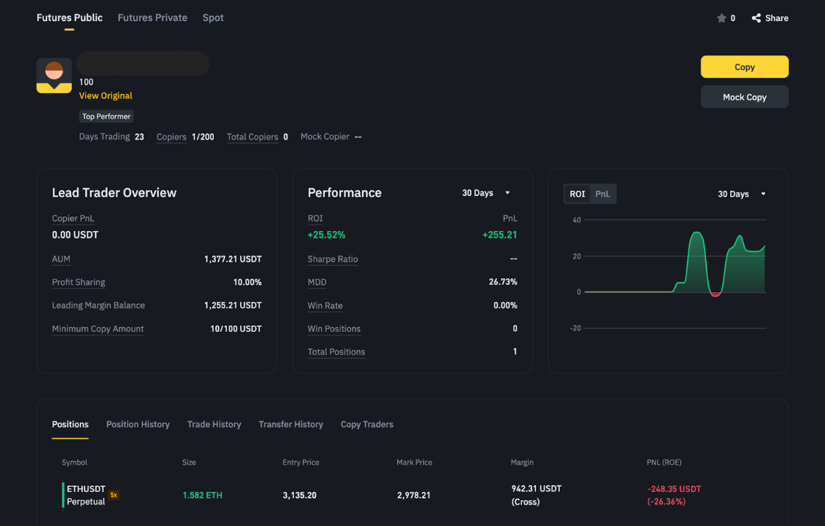Open Performance 30 Days dropdown
This screenshot has height=526, width=825.
(x=486, y=193)
